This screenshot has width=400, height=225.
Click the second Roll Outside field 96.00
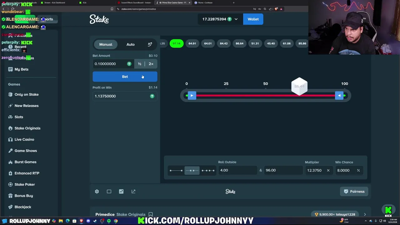[x=283, y=170]
